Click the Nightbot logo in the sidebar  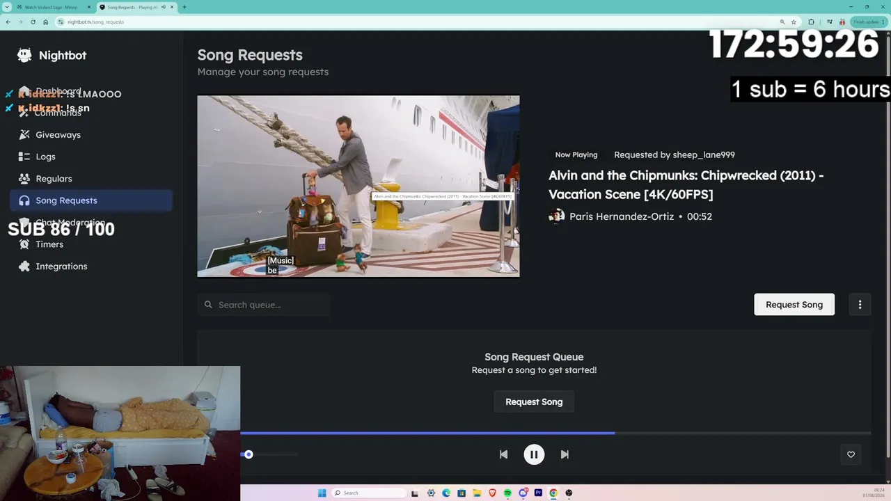pos(24,56)
